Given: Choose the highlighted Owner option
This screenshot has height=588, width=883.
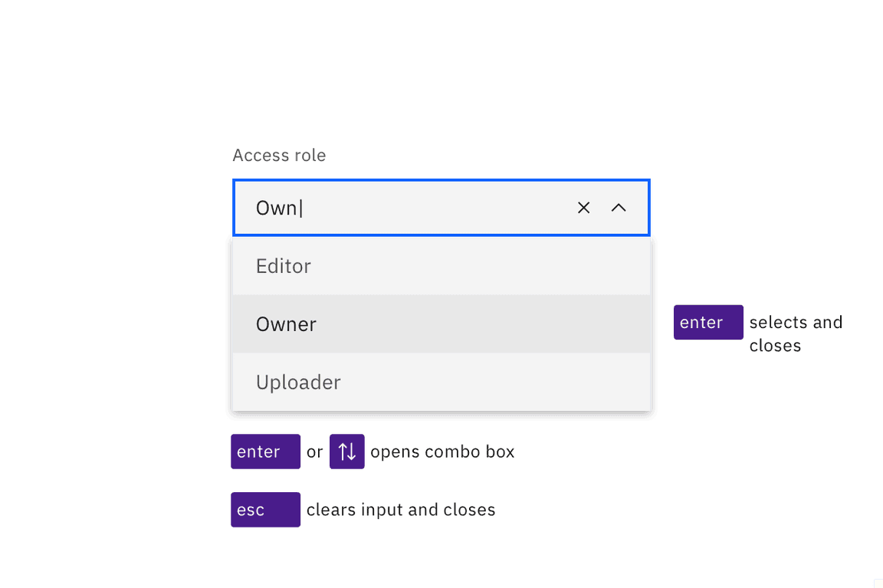Looking at the screenshot, I should coord(287,324).
